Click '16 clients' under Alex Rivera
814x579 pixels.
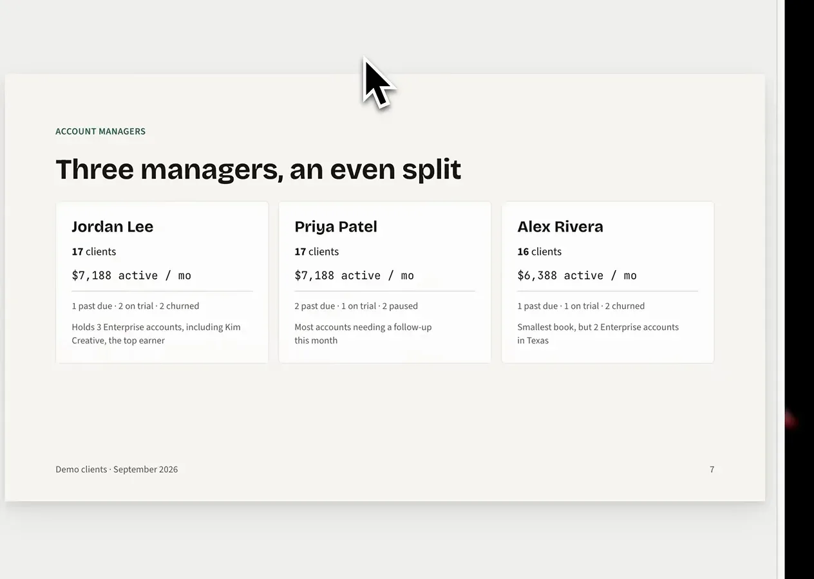(540, 252)
